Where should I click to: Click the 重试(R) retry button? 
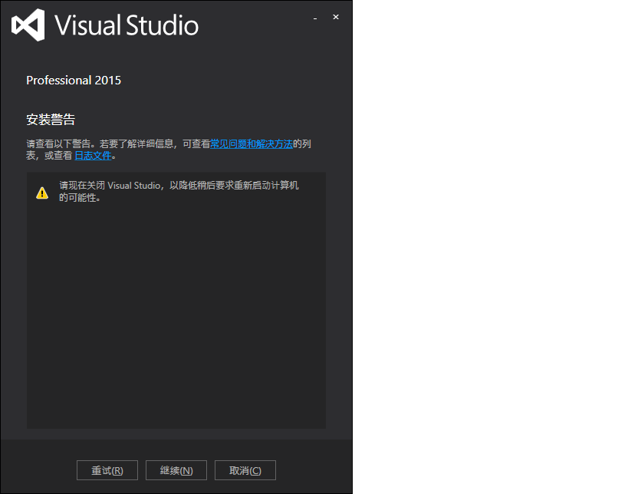(107, 470)
